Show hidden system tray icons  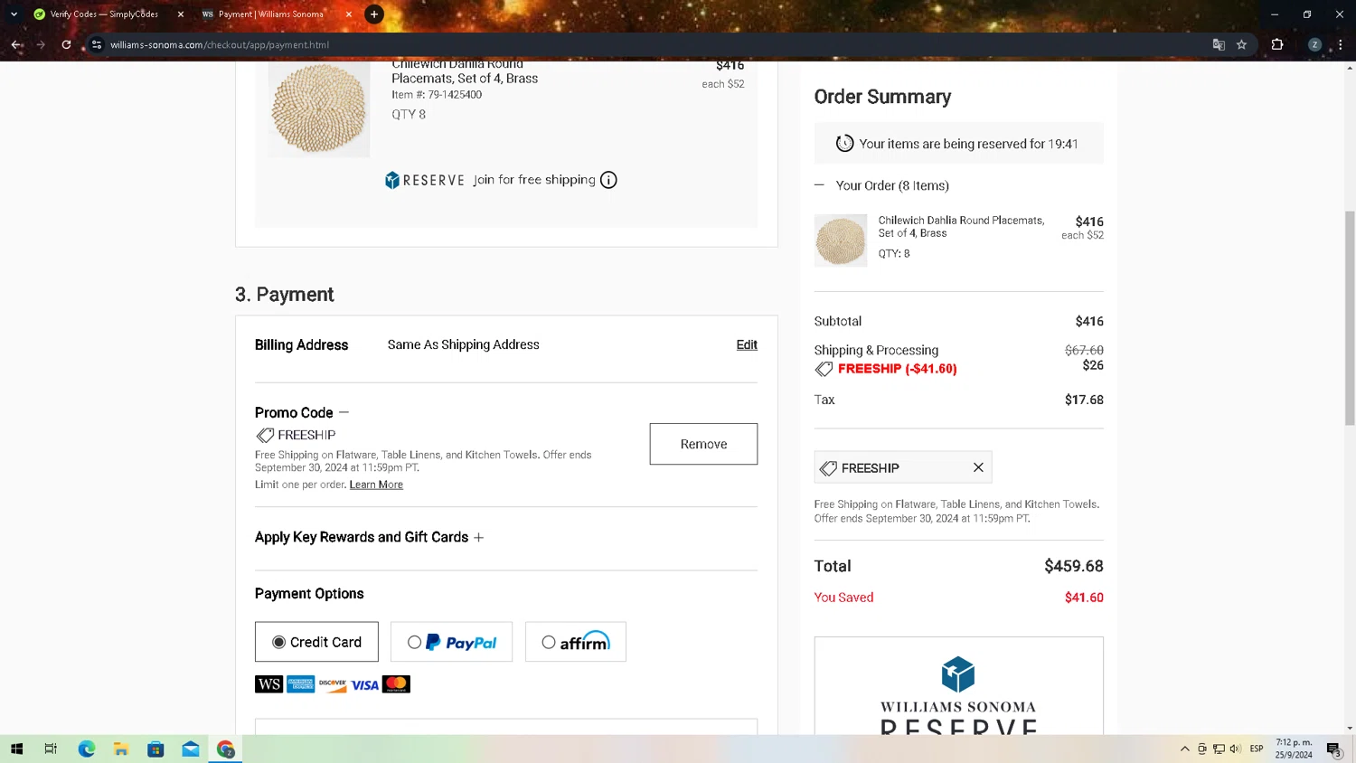pyautogui.click(x=1184, y=749)
